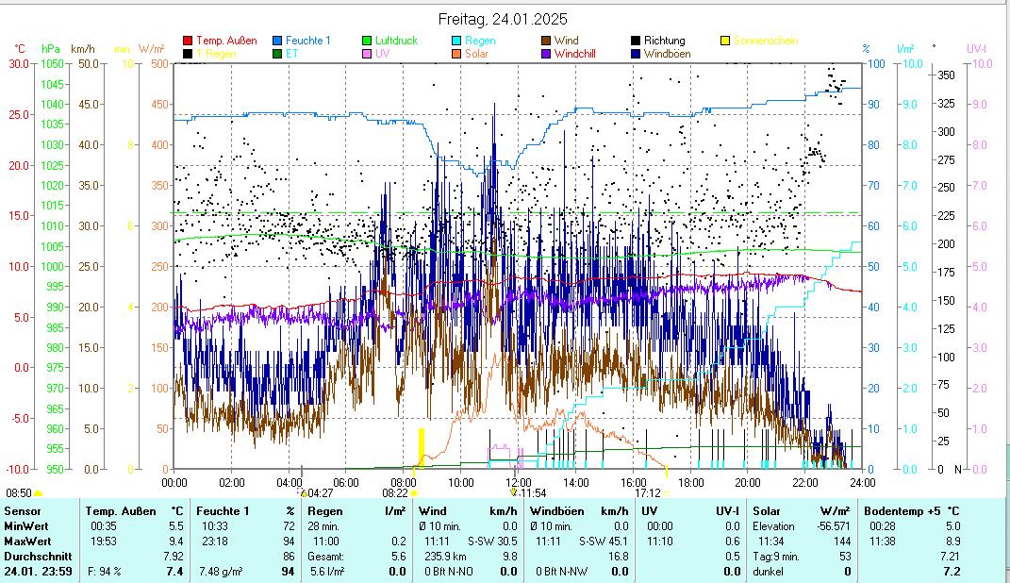This screenshot has width=1010, height=583.
Task: Click the pink UV legend square
Action: click(x=367, y=54)
